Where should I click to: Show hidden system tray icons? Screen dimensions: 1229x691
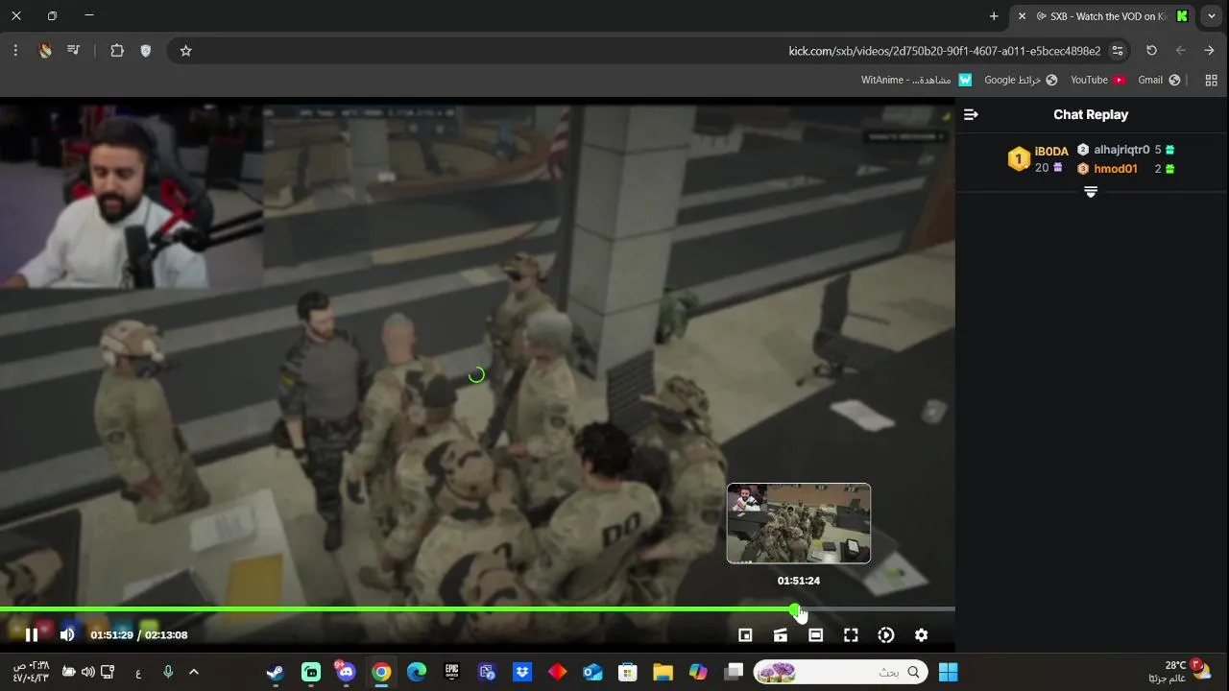(193, 672)
